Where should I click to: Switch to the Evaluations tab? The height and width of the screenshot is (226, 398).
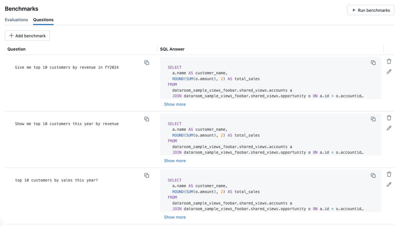pyautogui.click(x=16, y=20)
